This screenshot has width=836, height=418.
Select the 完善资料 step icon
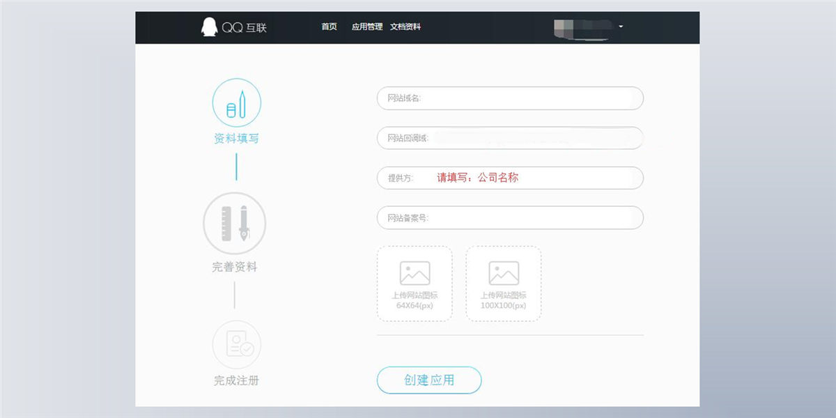pos(235,224)
